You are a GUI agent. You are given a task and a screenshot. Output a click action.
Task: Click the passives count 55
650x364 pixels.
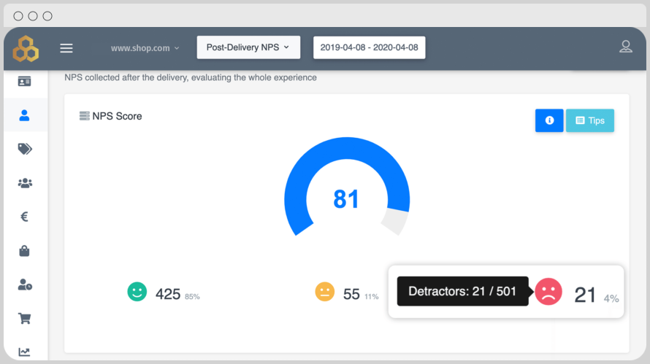click(351, 294)
